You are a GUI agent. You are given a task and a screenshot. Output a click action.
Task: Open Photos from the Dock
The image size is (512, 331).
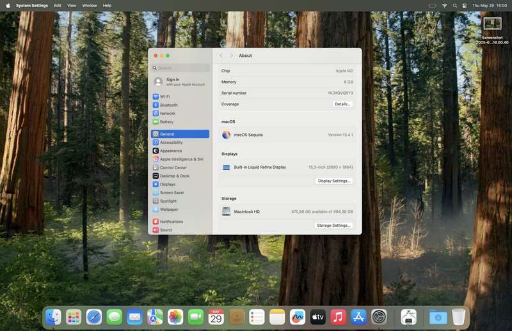[175, 317]
